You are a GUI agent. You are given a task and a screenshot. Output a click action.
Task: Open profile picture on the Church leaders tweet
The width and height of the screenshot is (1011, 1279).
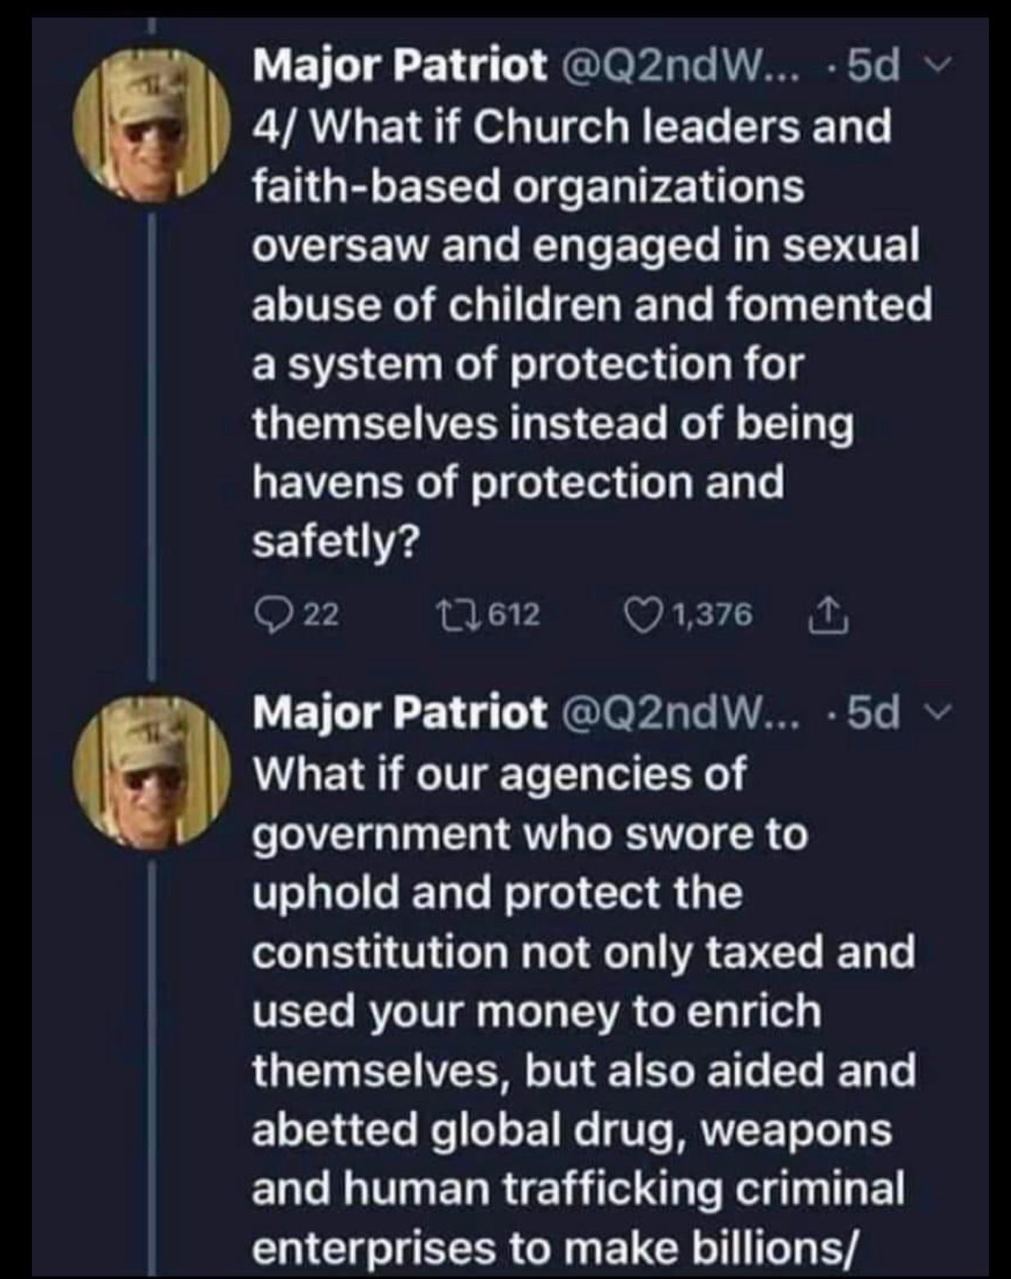153,123
